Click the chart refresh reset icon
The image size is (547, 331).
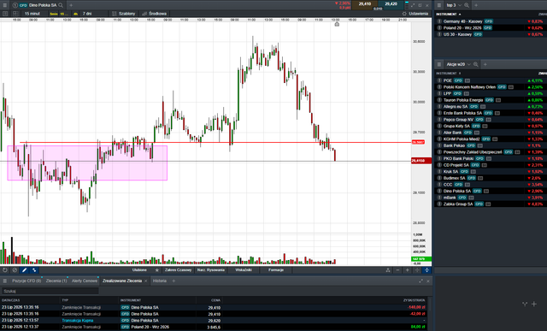(x=5, y=270)
